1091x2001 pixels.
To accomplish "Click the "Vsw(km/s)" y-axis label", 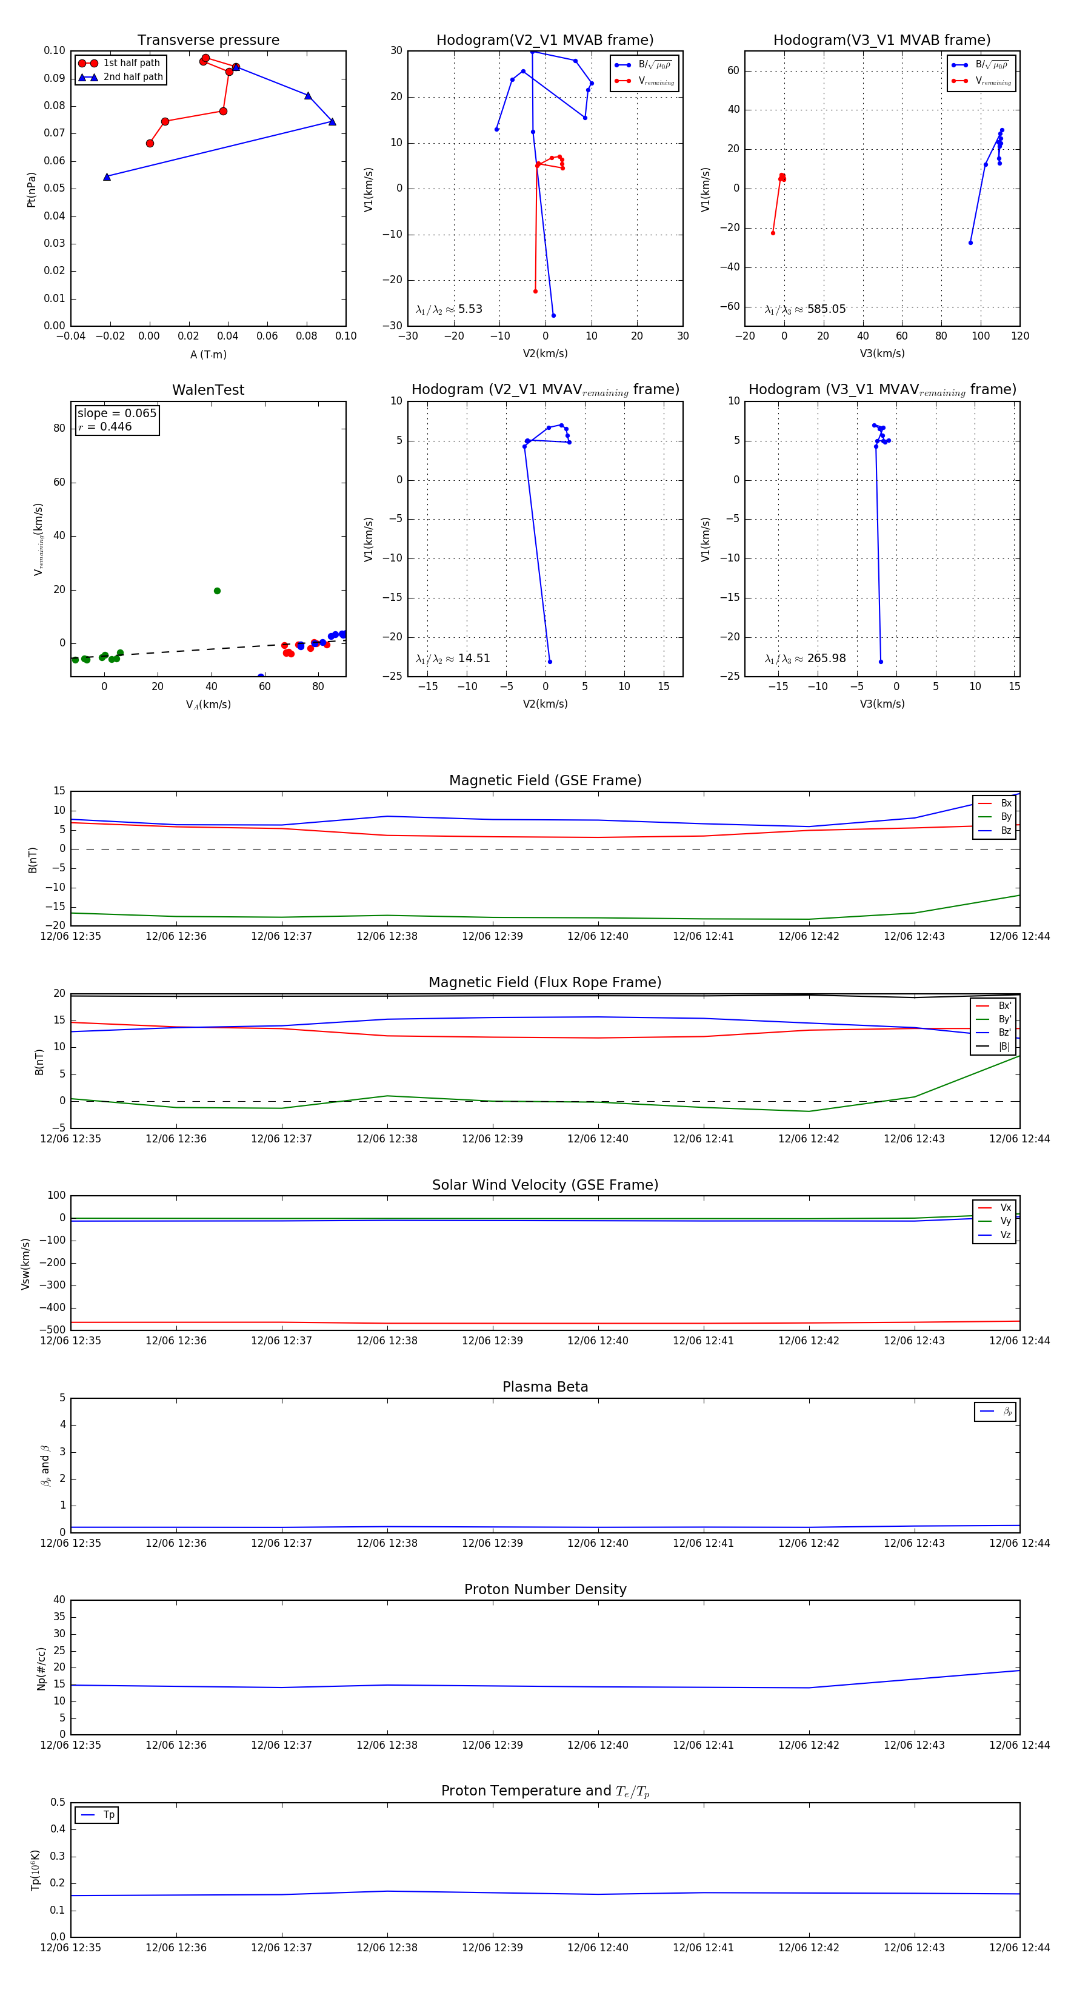I will coord(25,1264).
